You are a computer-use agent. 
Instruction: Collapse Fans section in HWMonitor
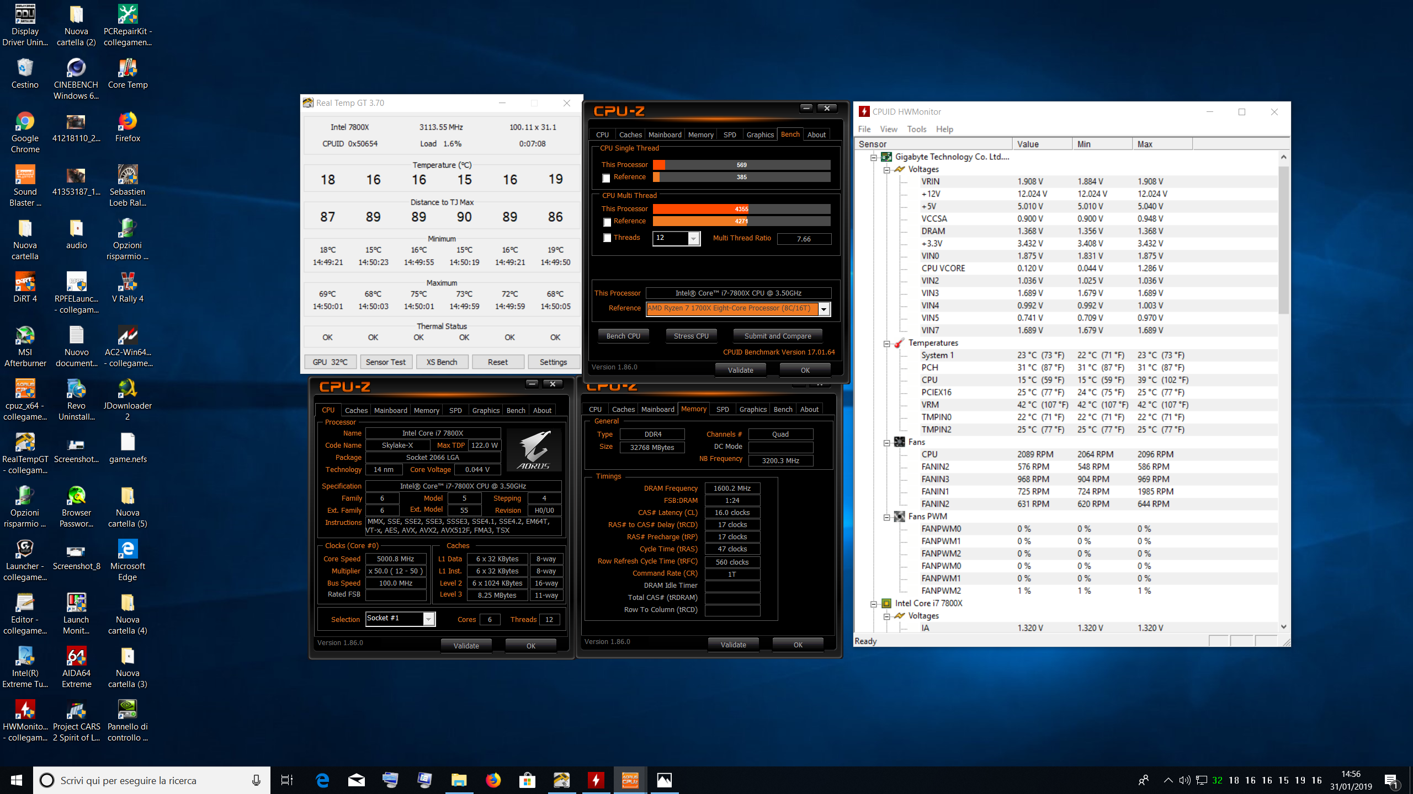887,443
